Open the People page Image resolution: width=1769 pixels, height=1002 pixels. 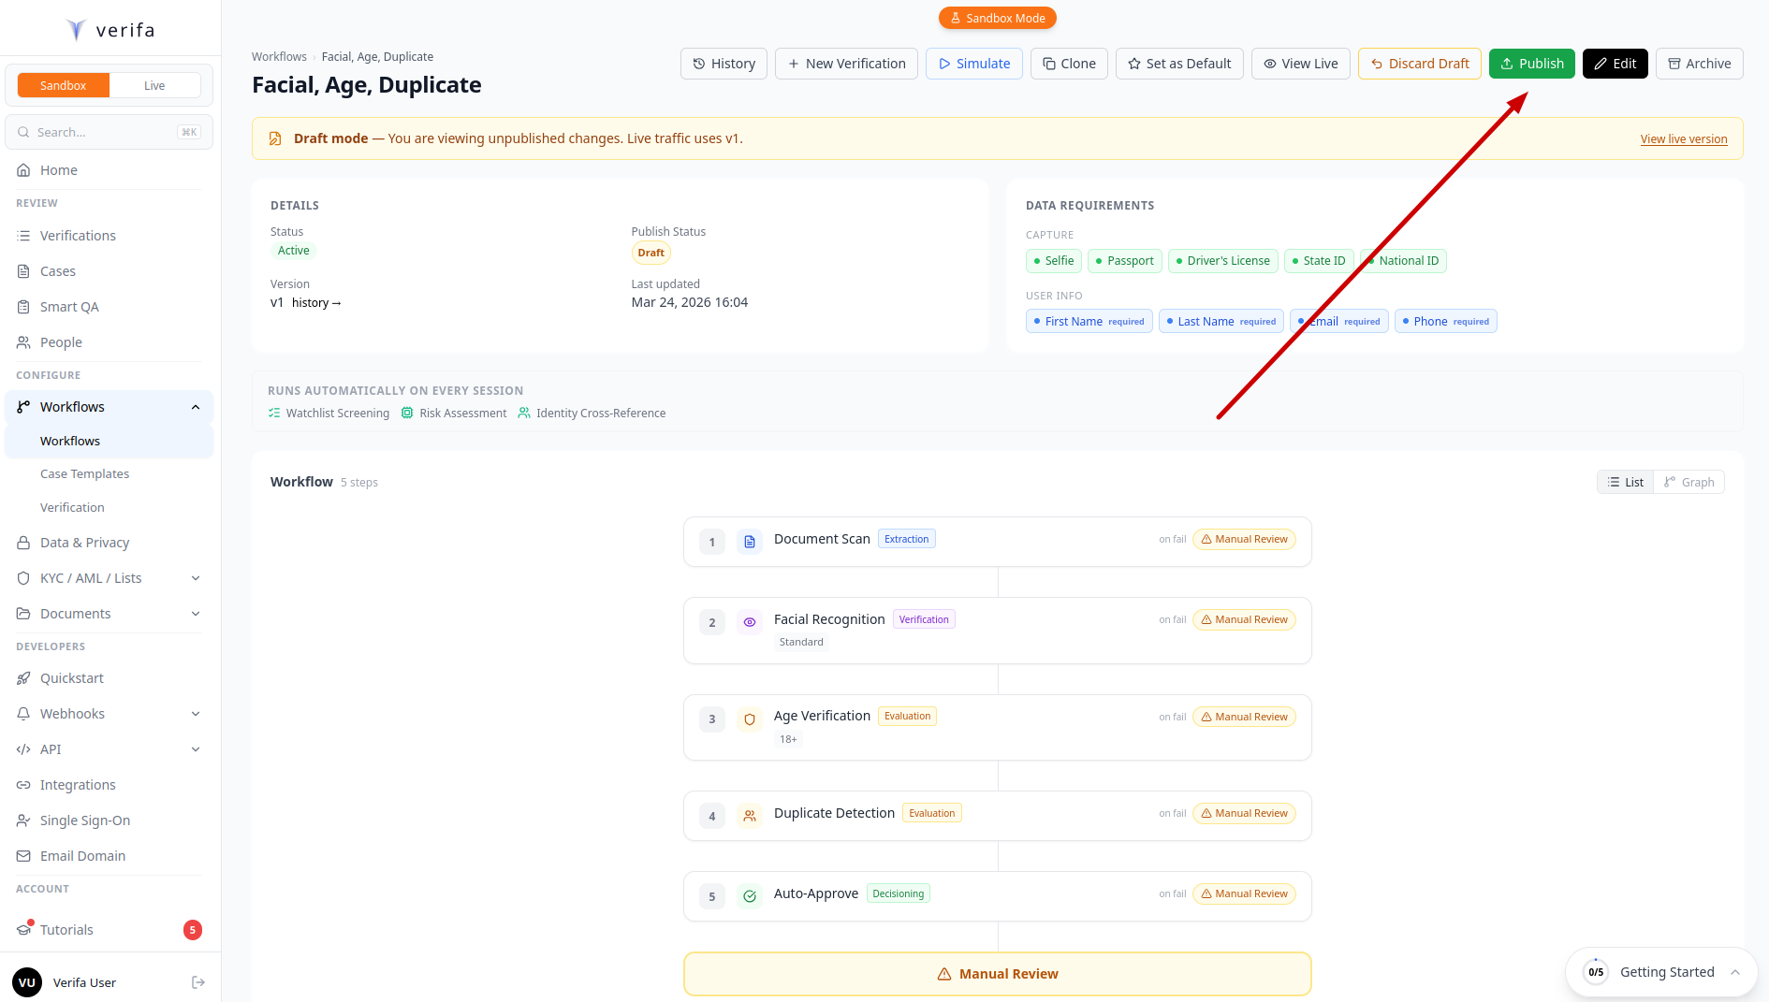(61, 341)
